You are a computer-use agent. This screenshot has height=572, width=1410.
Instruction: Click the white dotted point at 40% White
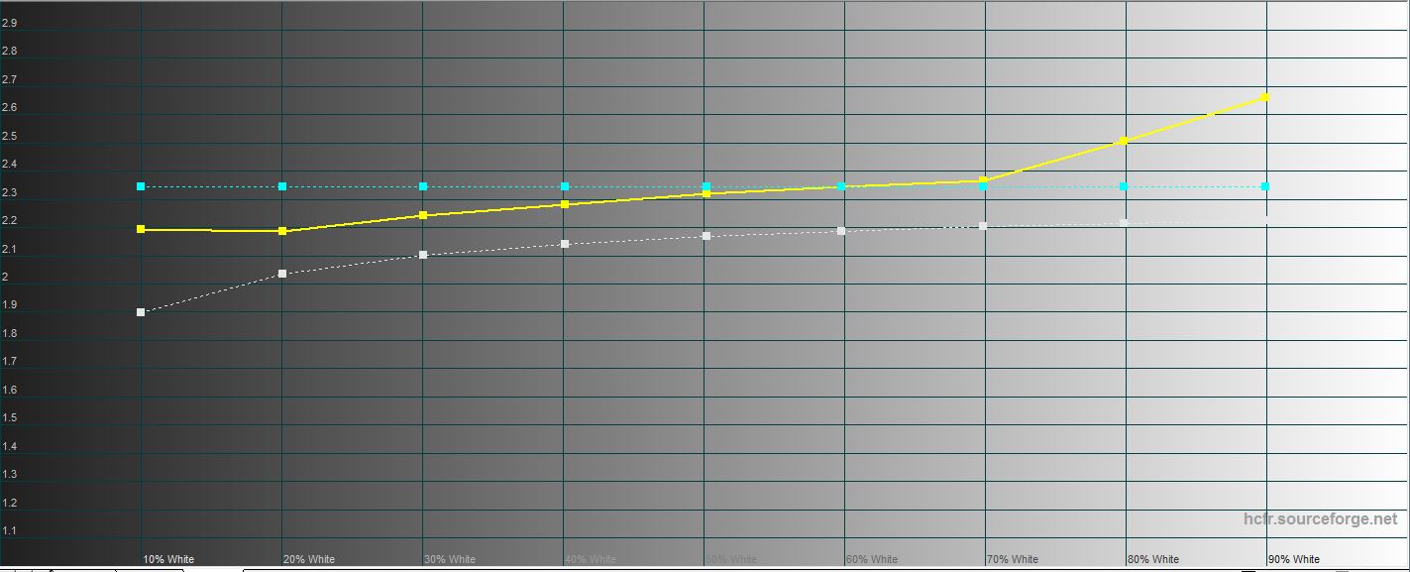coord(565,244)
